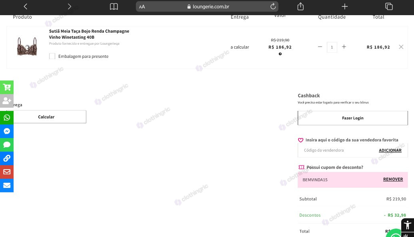The width and height of the screenshot is (414, 237).
Task: Enable Embalagem para presente checkbox
Action: pos(52,56)
